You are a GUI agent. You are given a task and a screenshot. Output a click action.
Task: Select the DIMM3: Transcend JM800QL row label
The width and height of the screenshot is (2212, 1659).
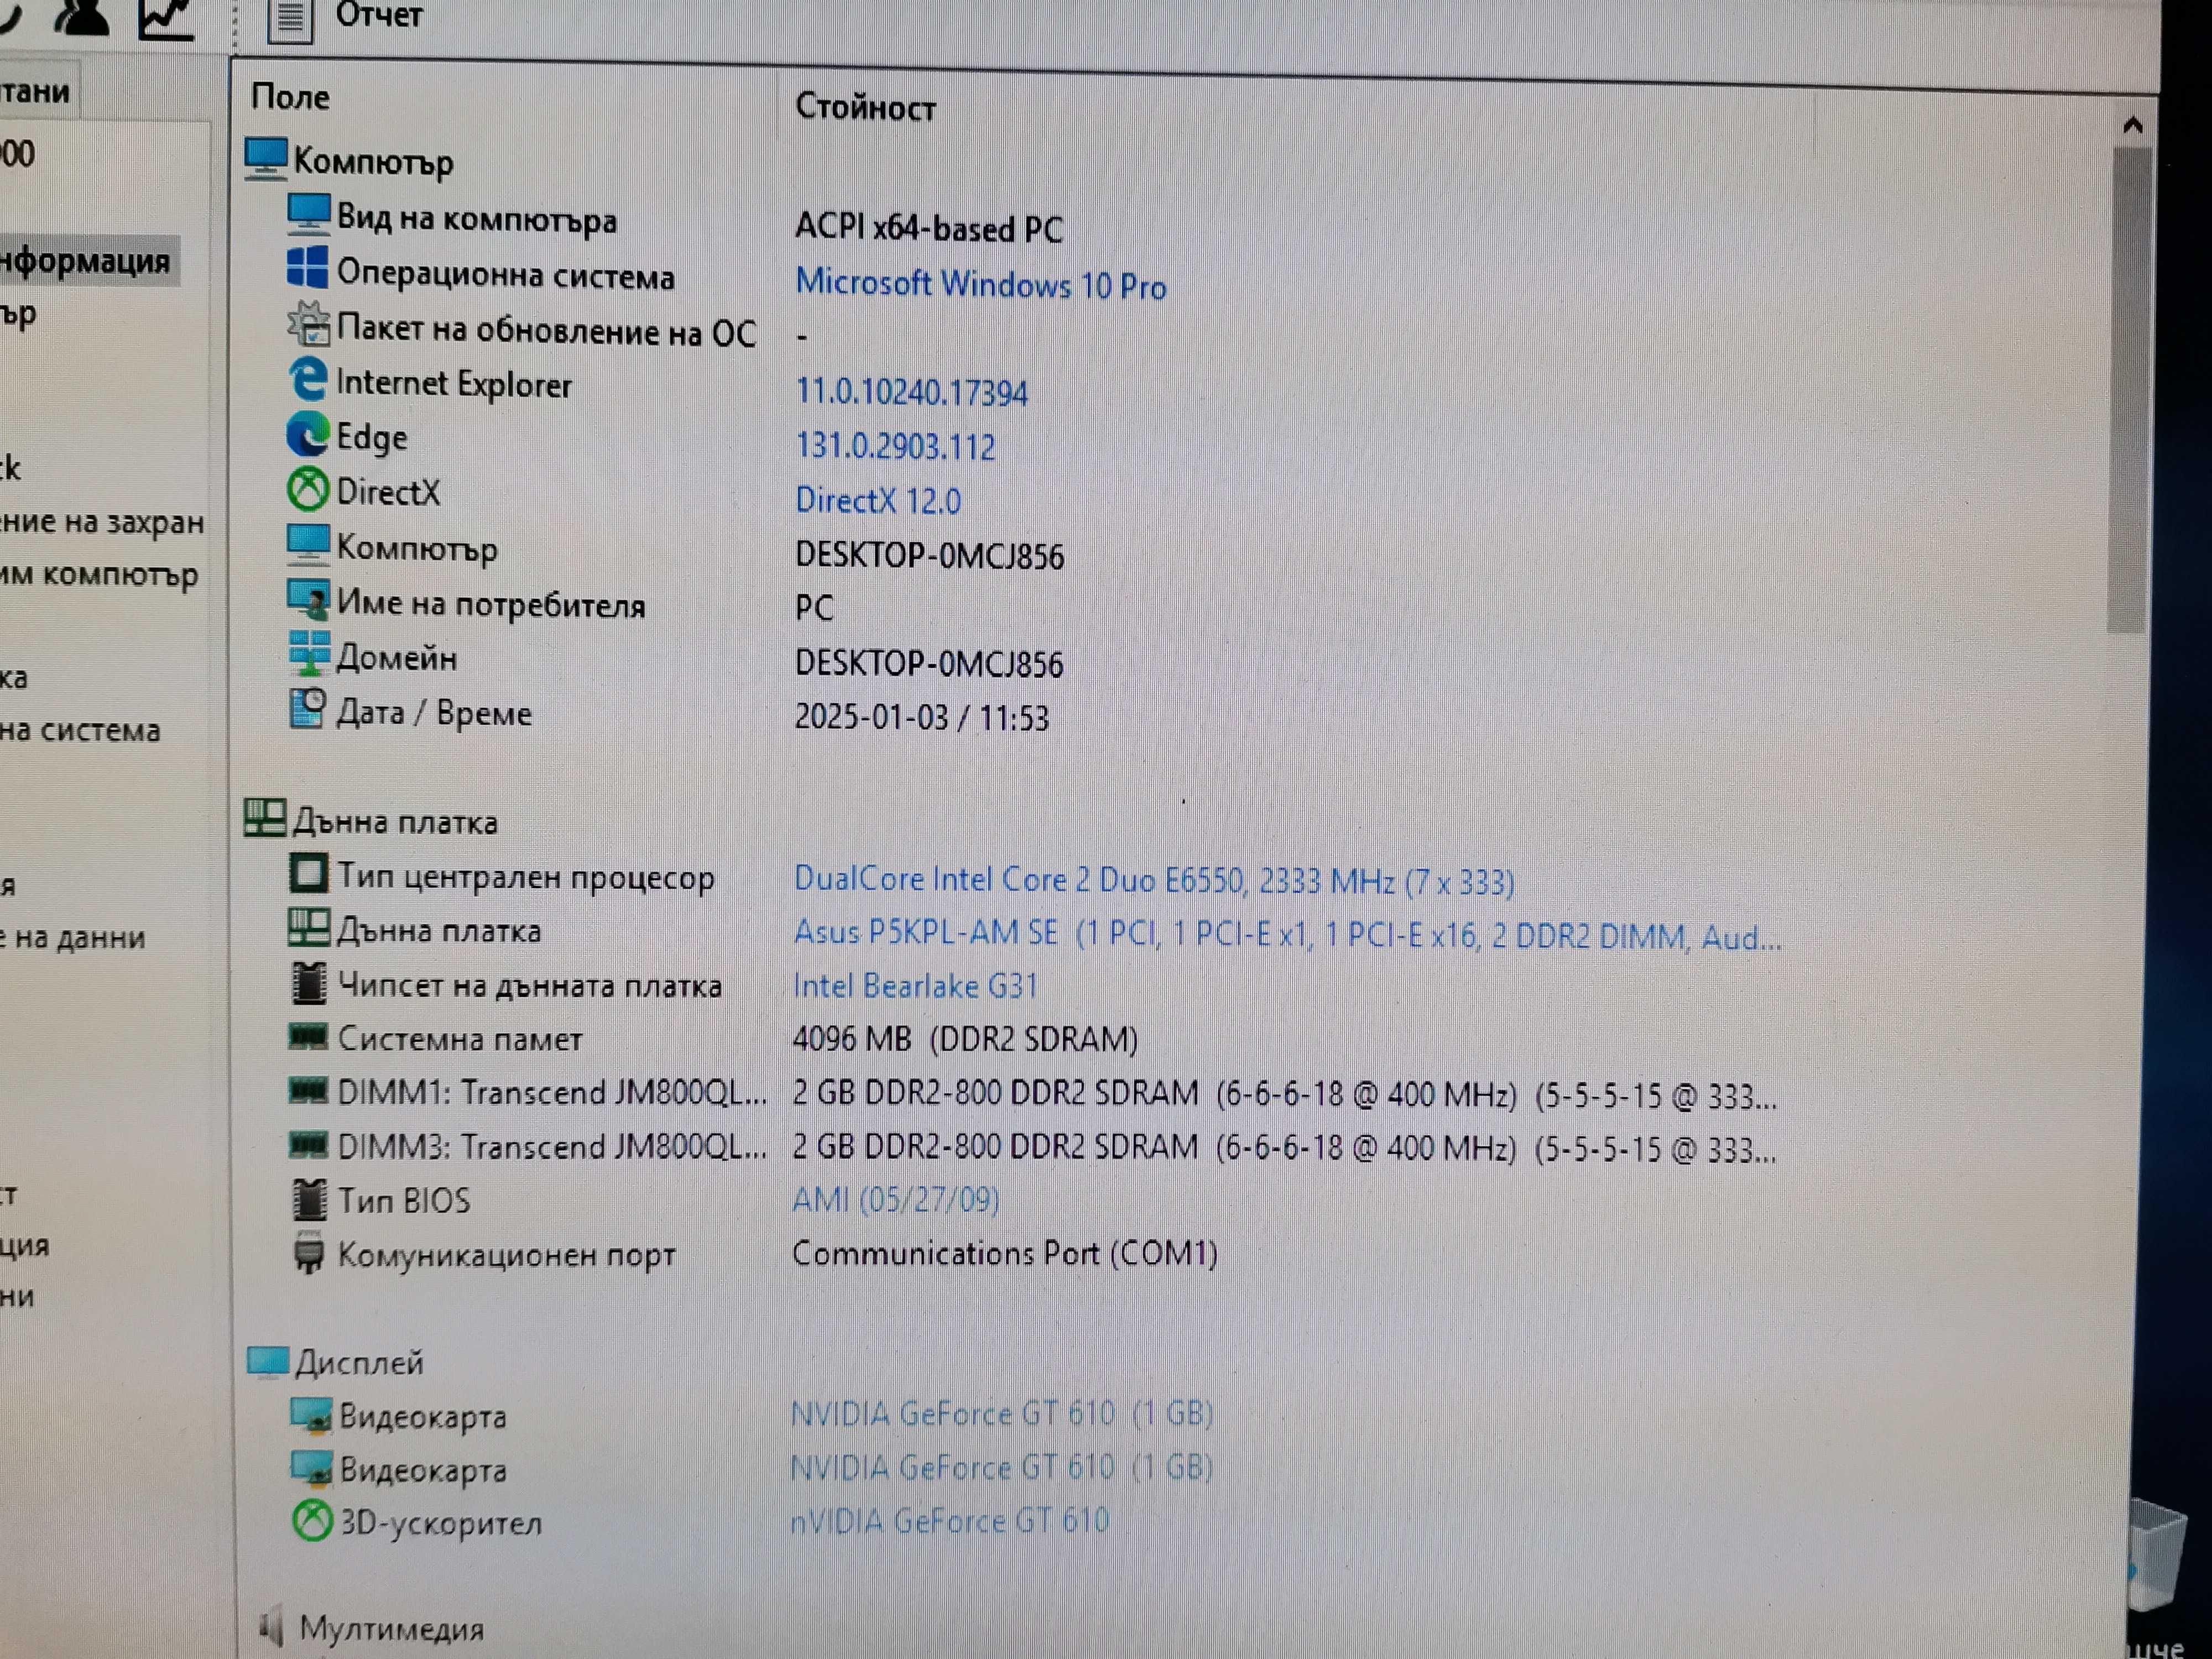552,1146
